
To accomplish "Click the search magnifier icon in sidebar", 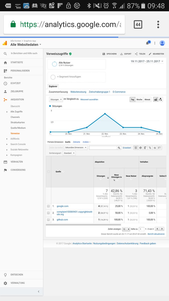I will click(x=5, y=54).
